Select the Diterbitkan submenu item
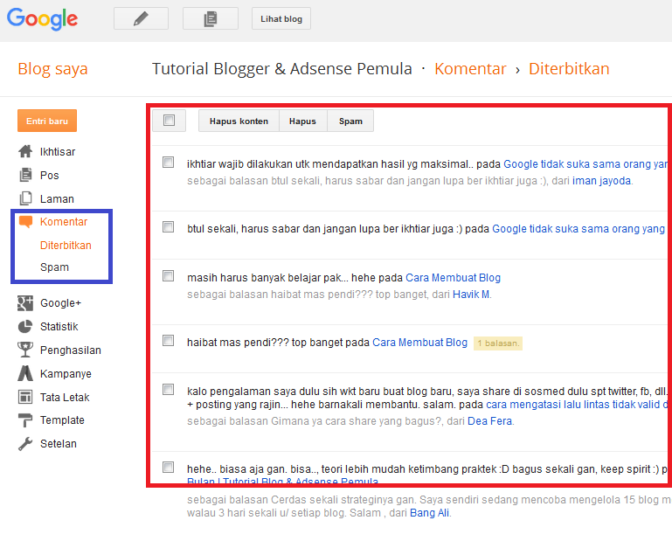The width and height of the screenshot is (672, 541). pyautogui.click(x=66, y=246)
